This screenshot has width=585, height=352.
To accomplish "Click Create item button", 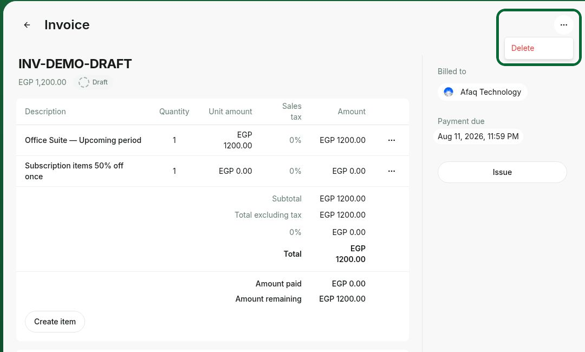I will click(55, 322).
